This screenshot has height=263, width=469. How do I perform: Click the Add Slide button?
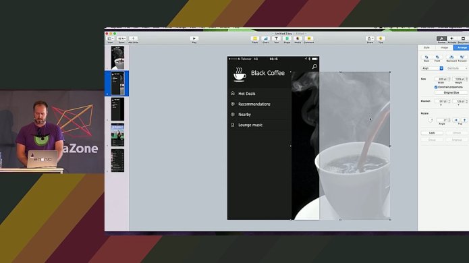133,38
